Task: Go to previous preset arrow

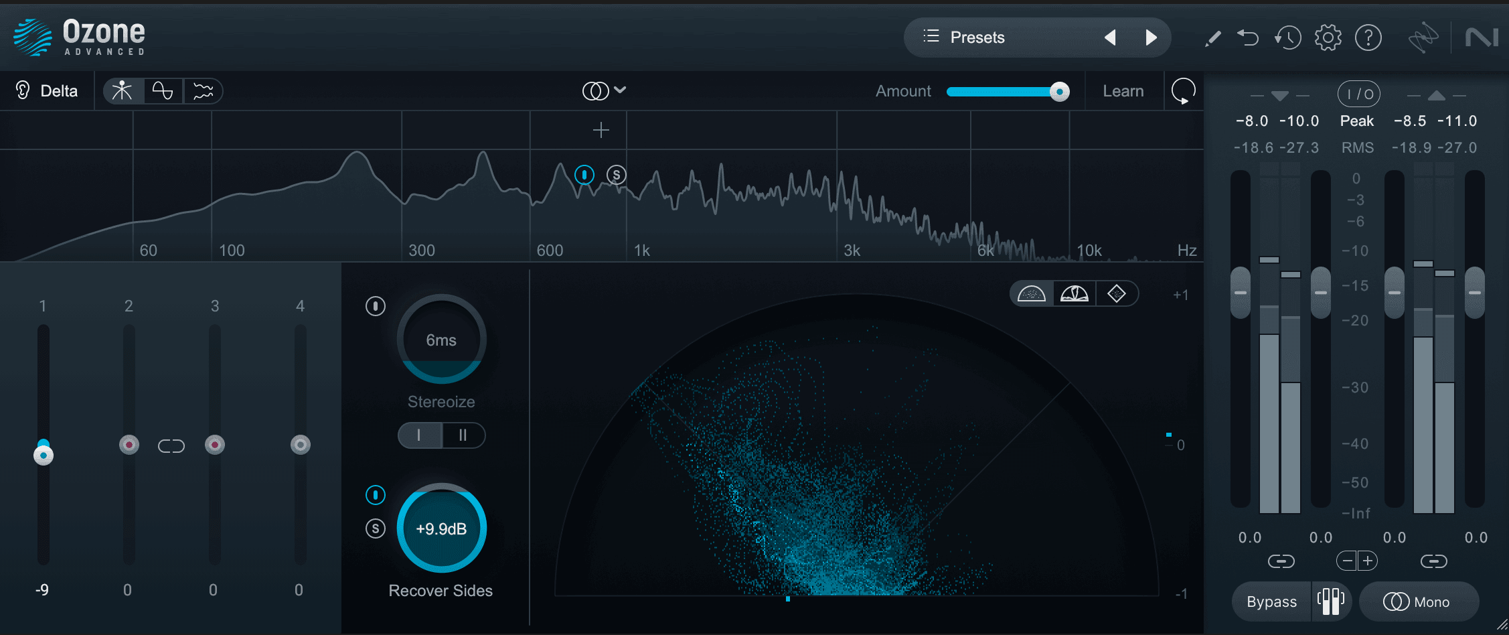Action: [1110, 38]
